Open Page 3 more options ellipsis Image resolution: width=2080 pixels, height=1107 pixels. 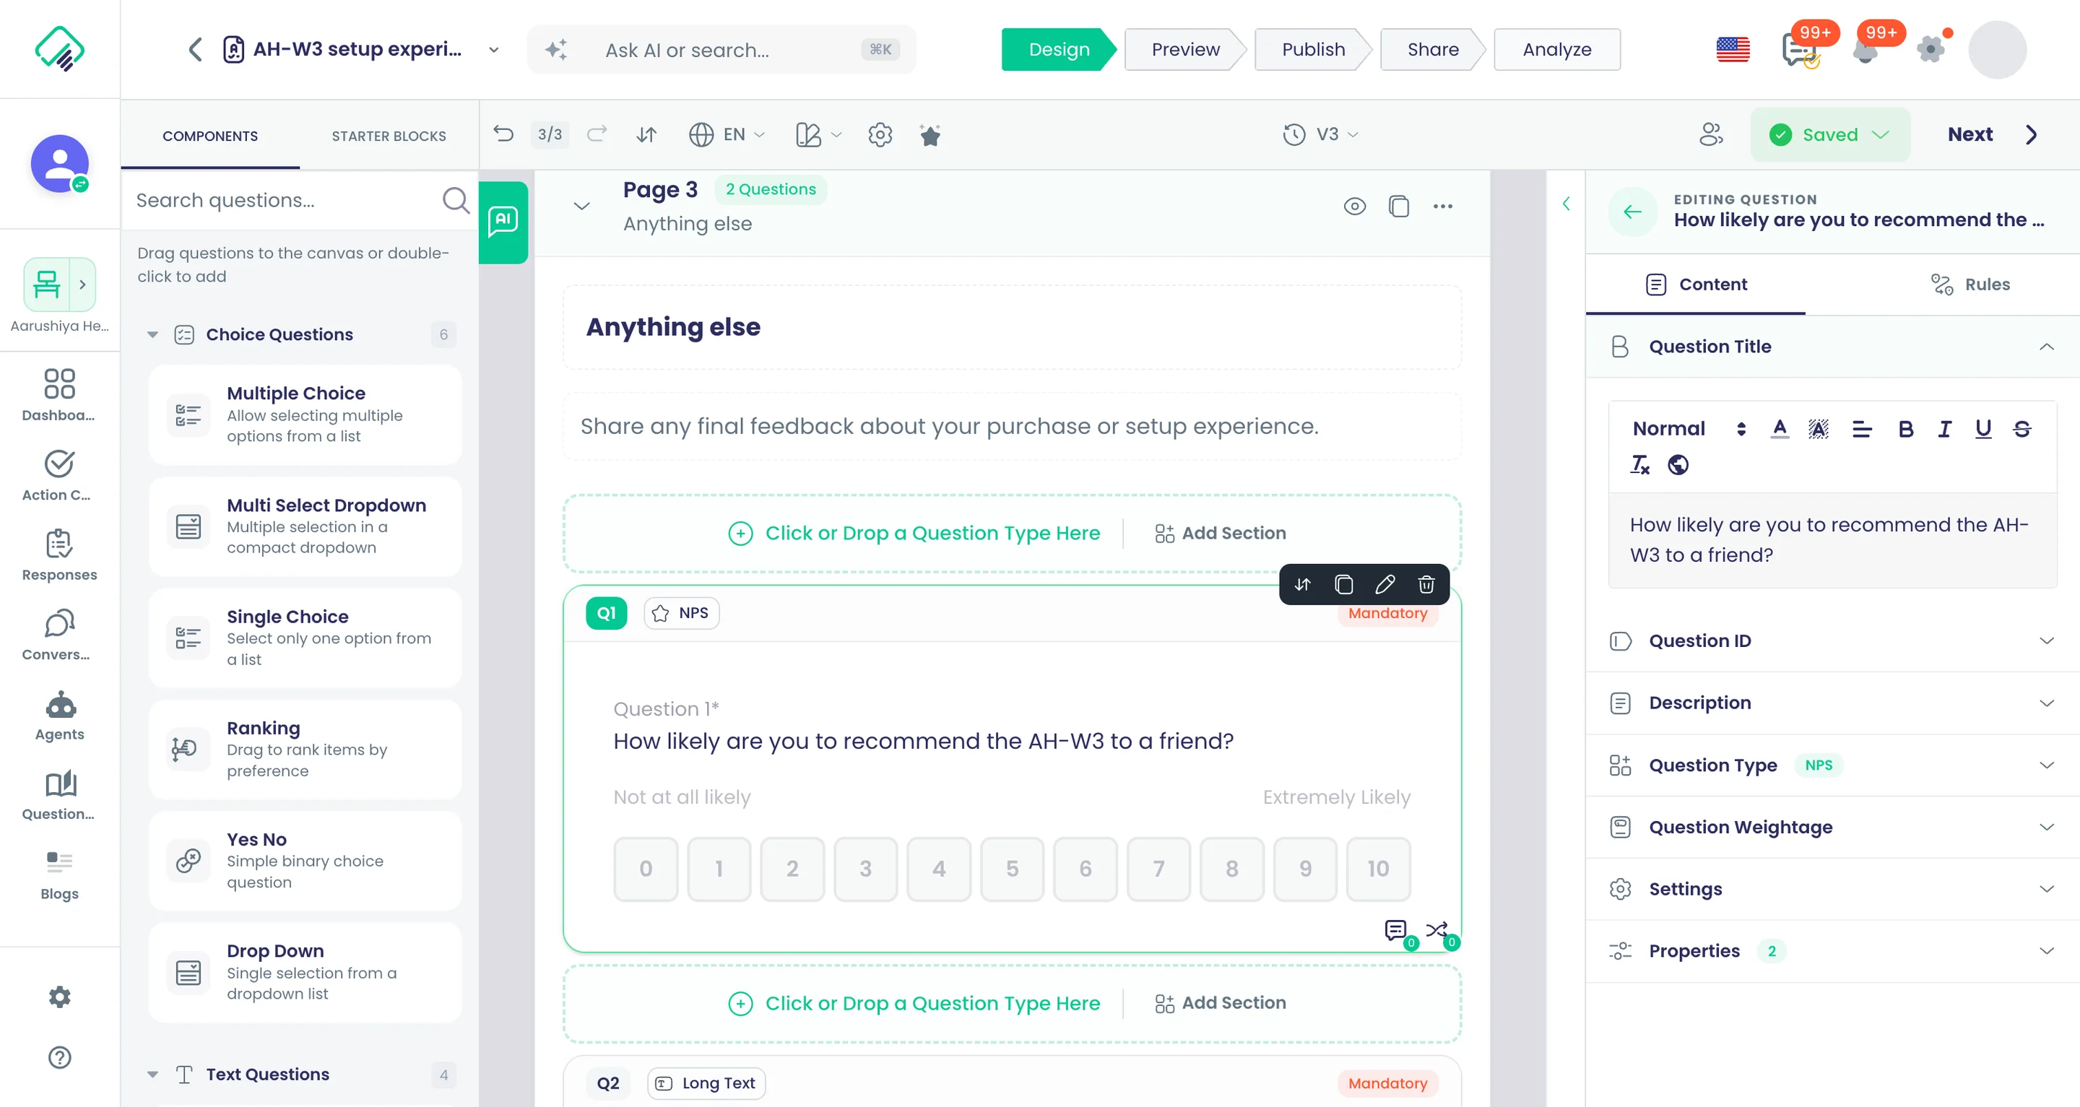point(1443,206)
